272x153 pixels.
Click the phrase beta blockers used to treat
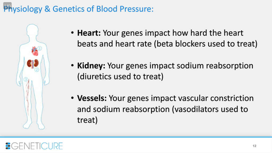206,44
